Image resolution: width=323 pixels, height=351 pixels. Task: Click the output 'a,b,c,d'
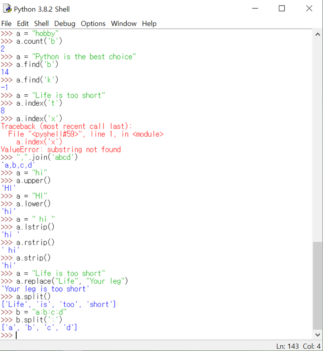pyautogui.click(x=18, y=165)
